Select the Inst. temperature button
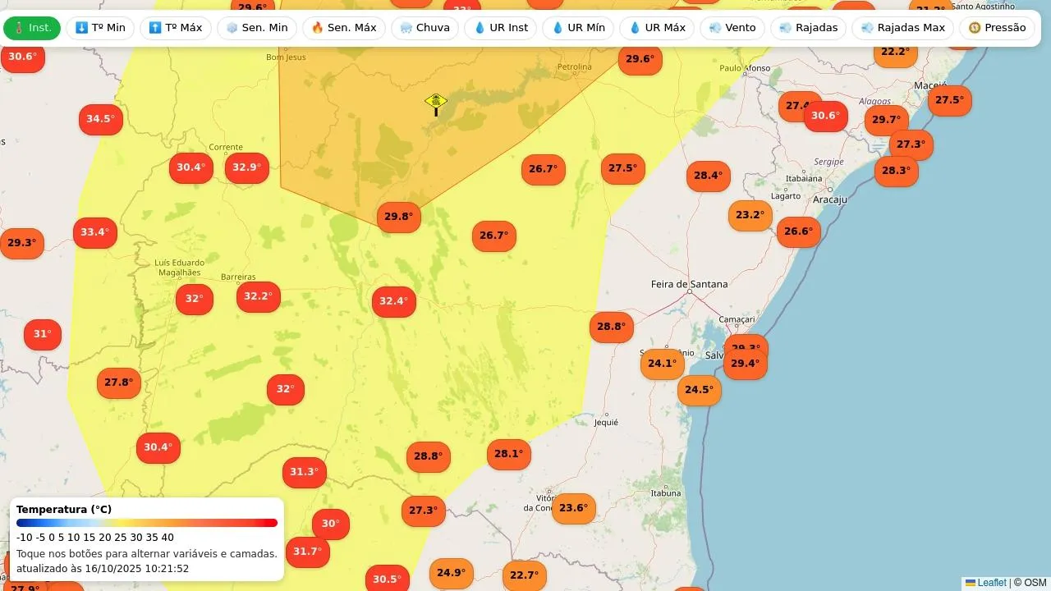1051x591 pixels. pos(32,28)
